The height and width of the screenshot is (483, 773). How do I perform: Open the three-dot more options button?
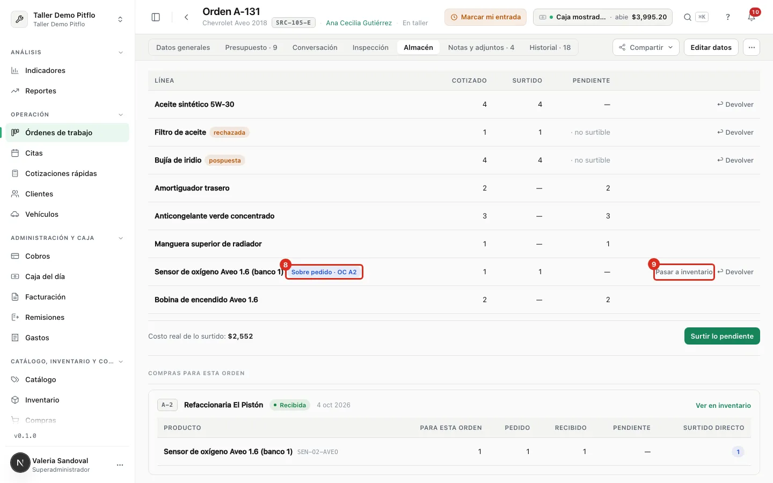tap(752, 47)
